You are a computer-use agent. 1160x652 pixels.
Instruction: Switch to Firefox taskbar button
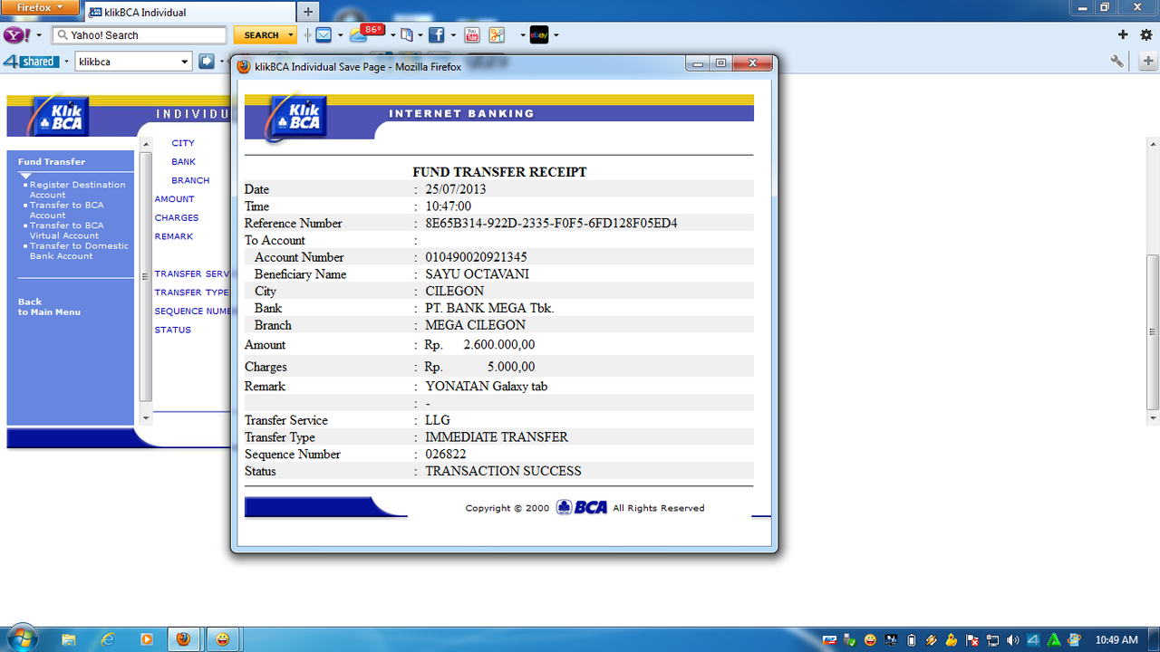click(184, 639)
